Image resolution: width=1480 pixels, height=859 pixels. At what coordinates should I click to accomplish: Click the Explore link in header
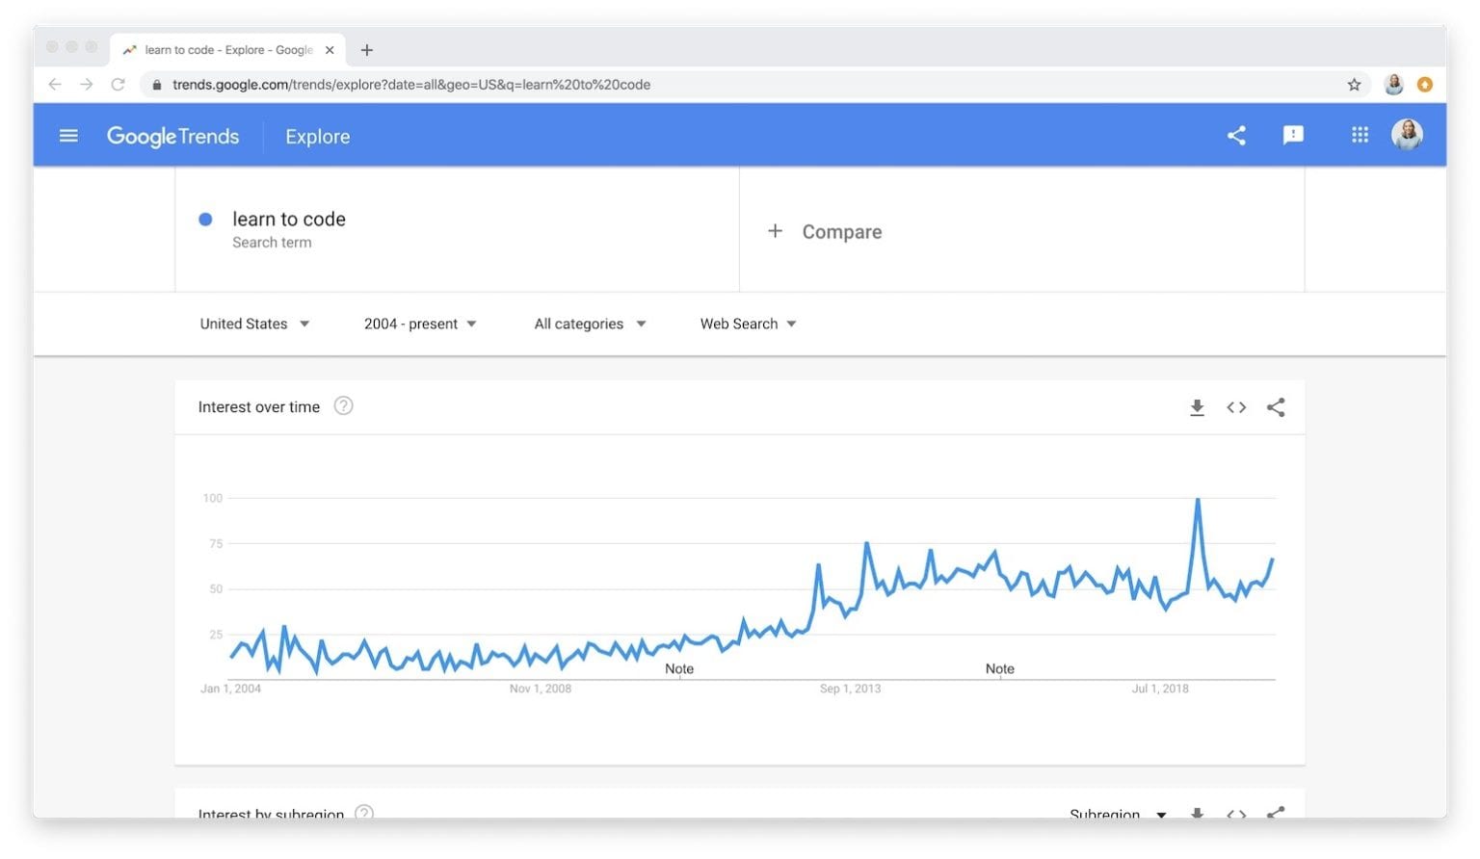[317, 137]
